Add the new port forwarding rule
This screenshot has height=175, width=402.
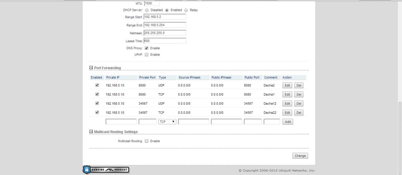pyautogui.click(x=288, y=122)
